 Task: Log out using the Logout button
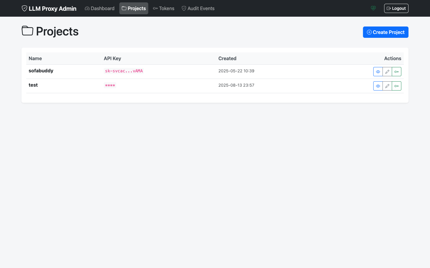pos(396,8)
